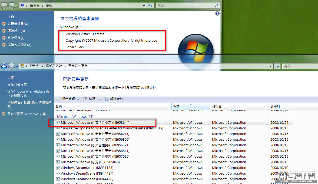Sort by 名稱 column header
The width and height of the screenshot is (318, 184).
[x=113, y=106]
